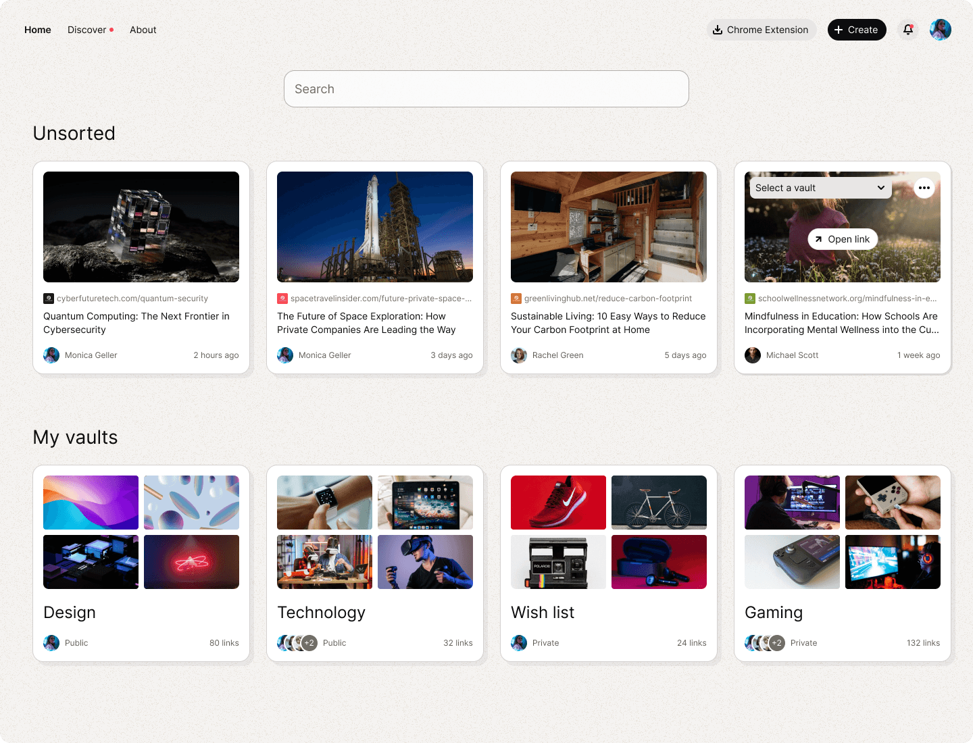Click the three-dots more options icon
This screenshot has width=973, height=743.
coord(924,188)
